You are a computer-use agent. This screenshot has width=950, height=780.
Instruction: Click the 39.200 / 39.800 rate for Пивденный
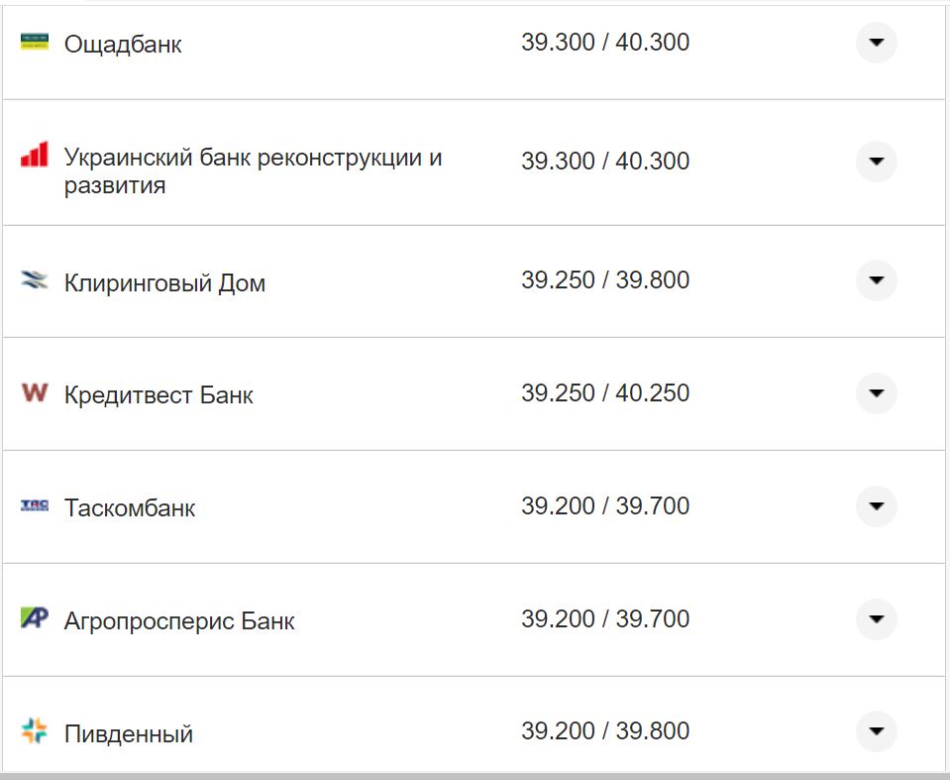click(x=607, y=730)
